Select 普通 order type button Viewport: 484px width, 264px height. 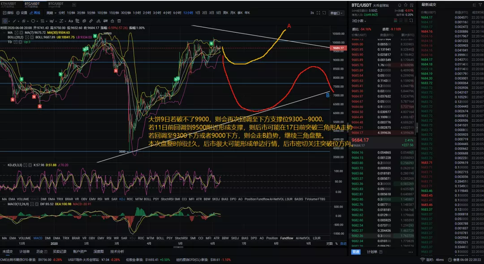tap(356, 252)
